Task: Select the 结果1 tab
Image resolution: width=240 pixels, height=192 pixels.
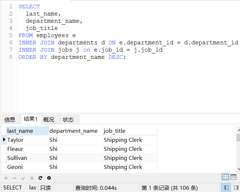Action: [x=30, y=119]
